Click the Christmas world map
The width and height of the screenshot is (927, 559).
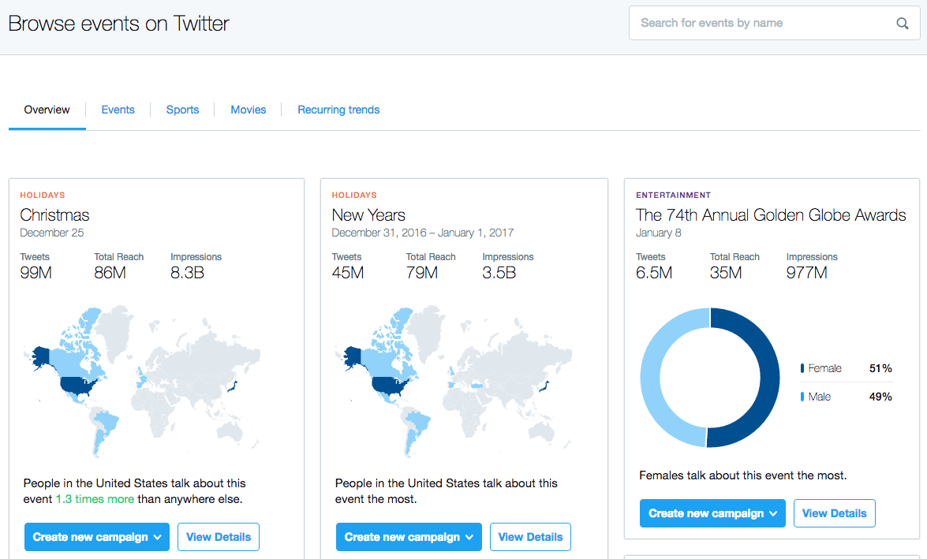[x=142, y=381]
